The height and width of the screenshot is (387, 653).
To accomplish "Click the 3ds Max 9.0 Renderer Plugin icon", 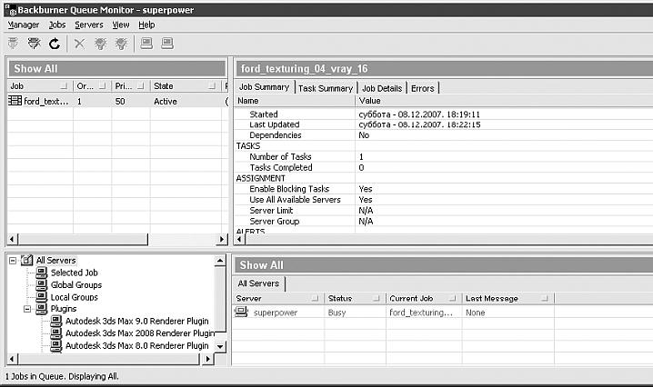I will coord(56,321).
